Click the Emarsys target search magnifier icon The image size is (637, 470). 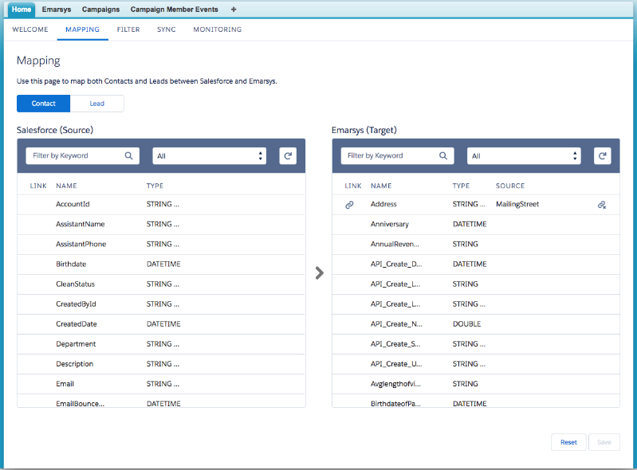click(x=443, y=156)
